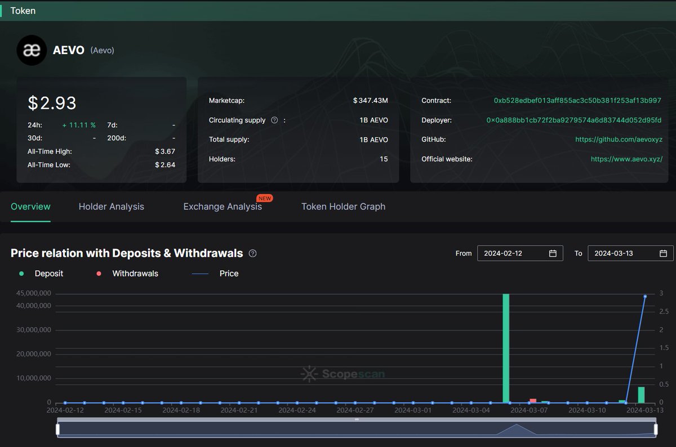Click the AEVO token logo
Image resolution: width=676 pixels, height=447 pixels.
click(x=32, y=50)
